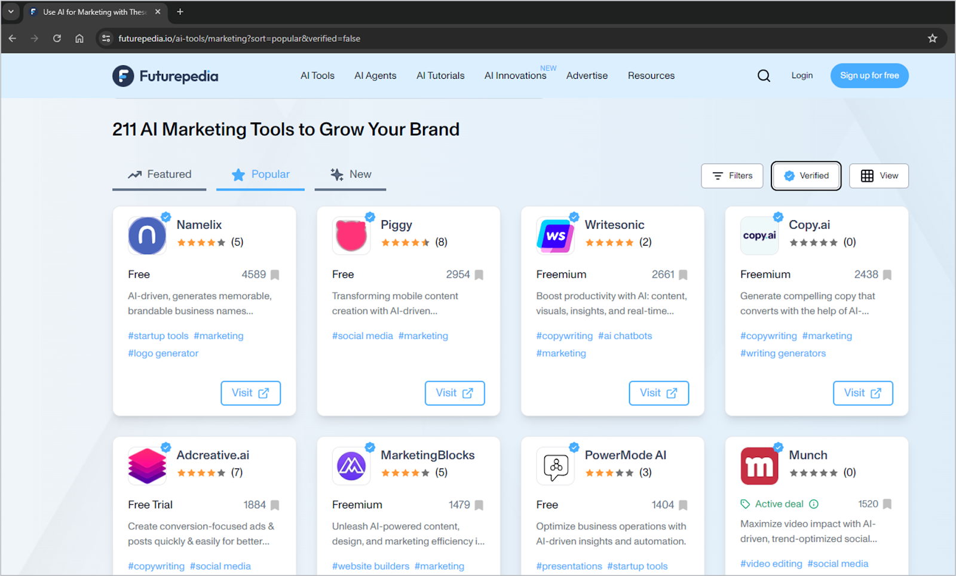The height and width of the screenshot is (576, 956).
Task: Click the #social media tag on Piggy
Action: click(363, 336)
